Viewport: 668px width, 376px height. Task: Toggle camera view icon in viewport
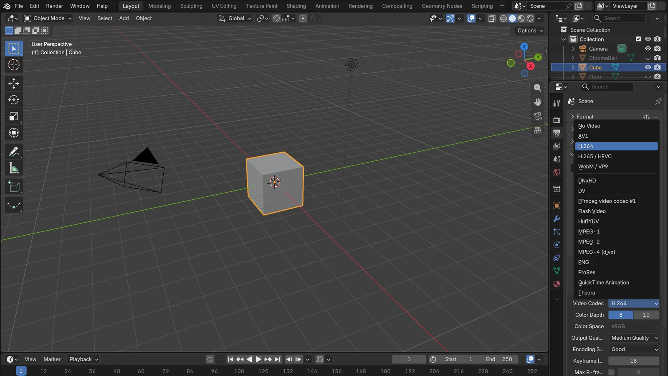click(x=538, y=116)
